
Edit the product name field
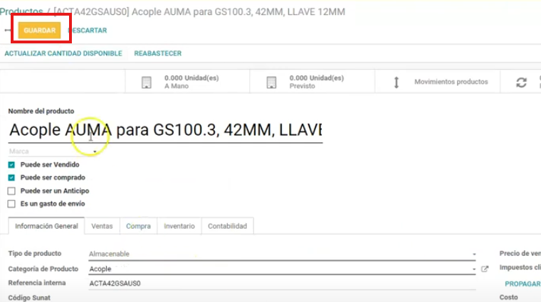pyautogui.click(x=165, y=130)
